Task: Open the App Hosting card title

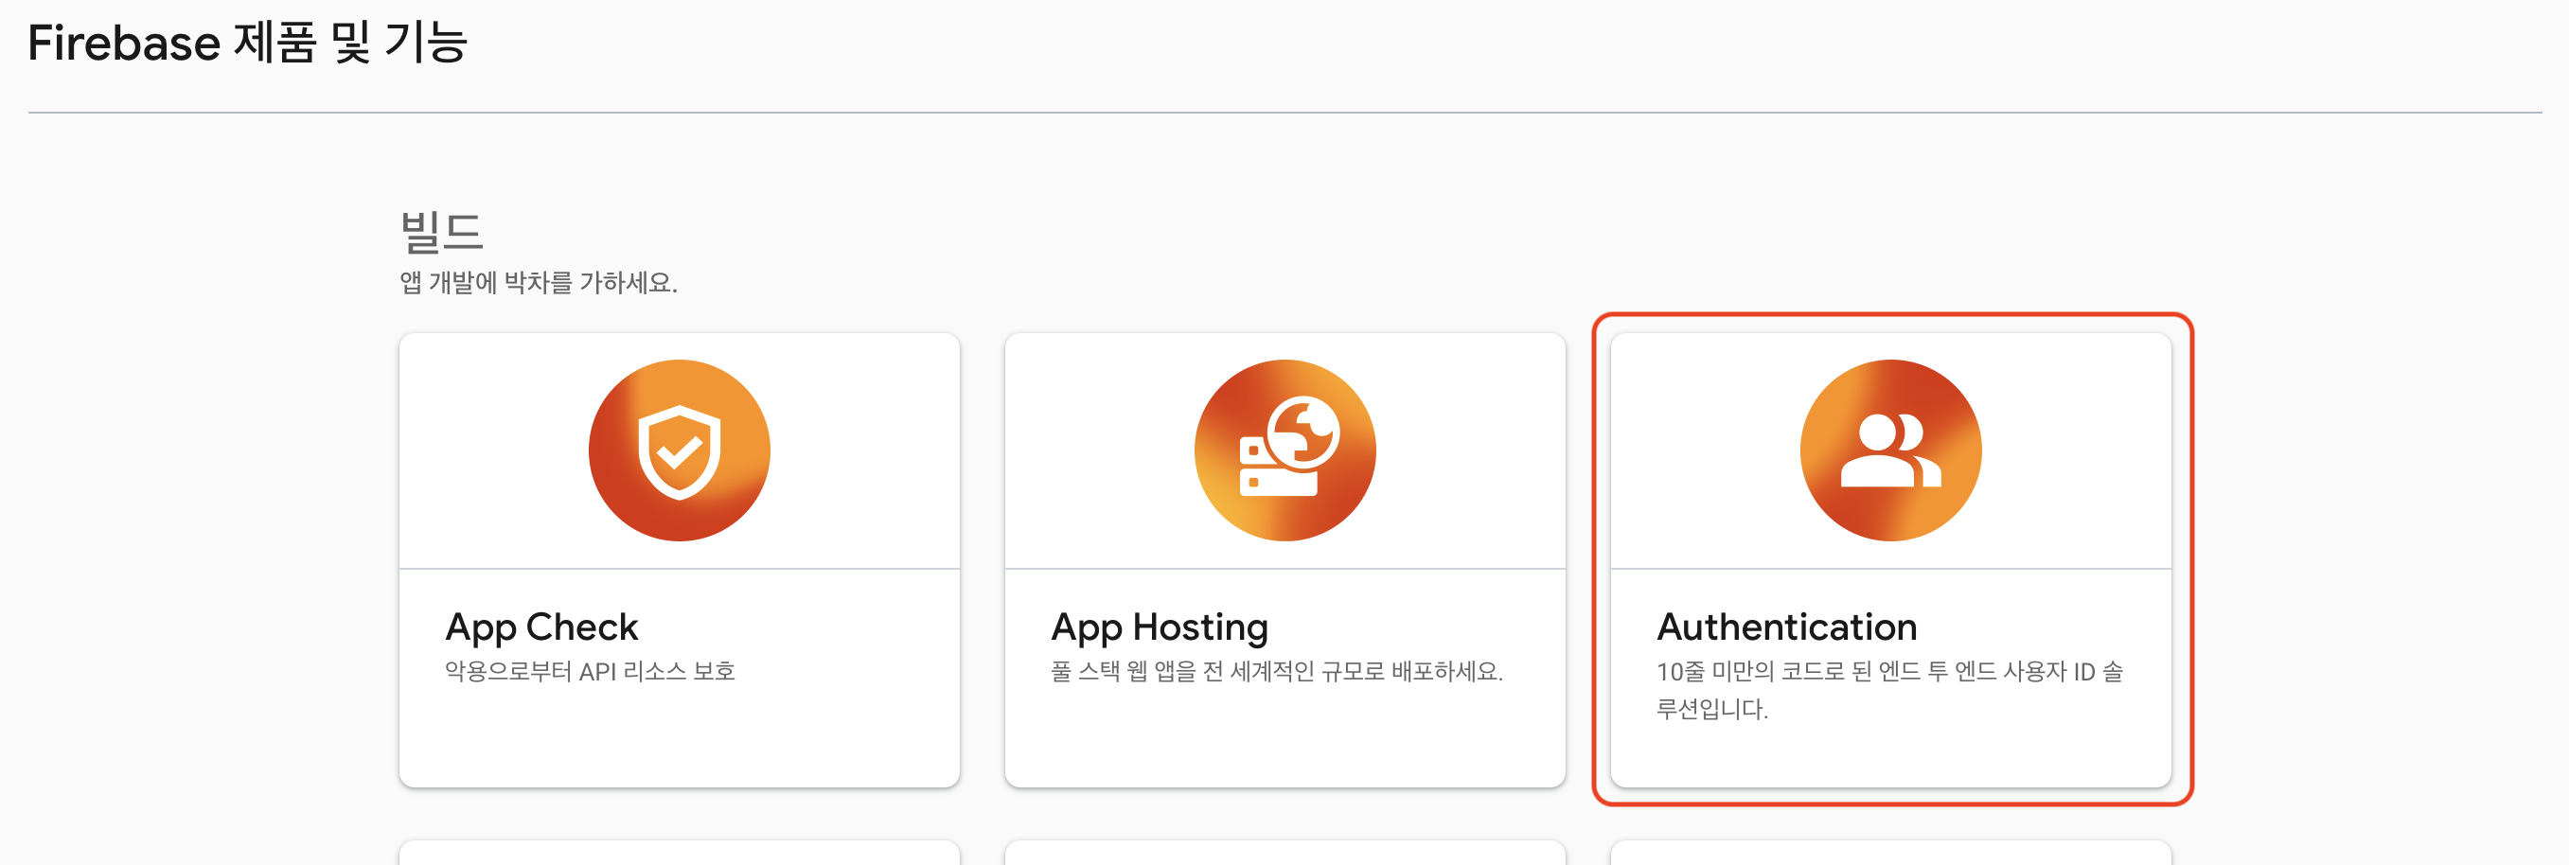Action: (1159, 627)
